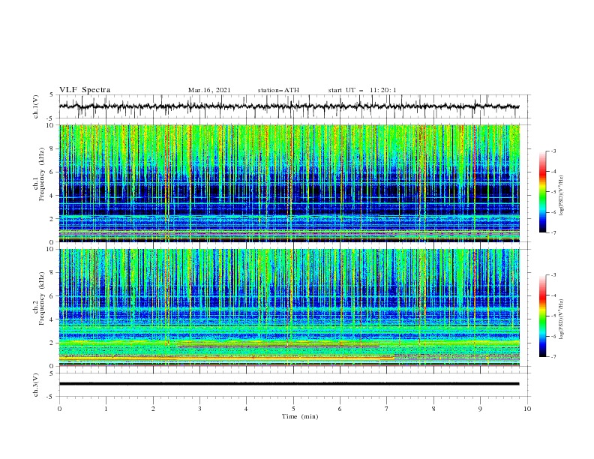Click the "5" tick label on time axis

(x=293, y=409)
